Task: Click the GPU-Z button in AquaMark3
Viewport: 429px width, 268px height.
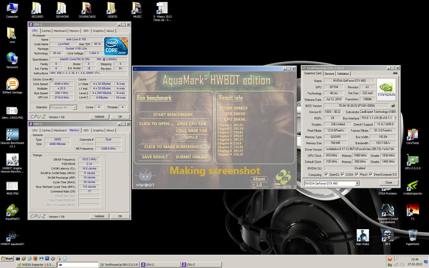Action: [192, 137]
